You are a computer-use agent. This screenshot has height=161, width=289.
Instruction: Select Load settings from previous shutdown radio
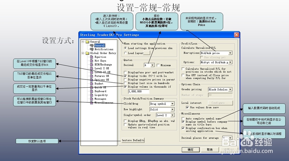coord(125,48)
